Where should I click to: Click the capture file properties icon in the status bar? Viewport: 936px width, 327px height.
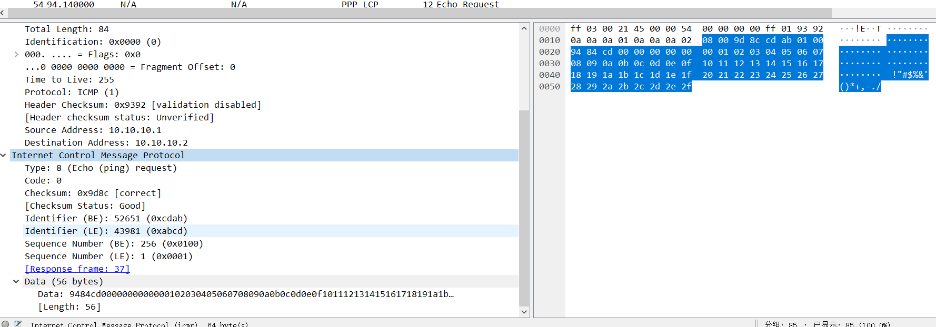[18, 324]
